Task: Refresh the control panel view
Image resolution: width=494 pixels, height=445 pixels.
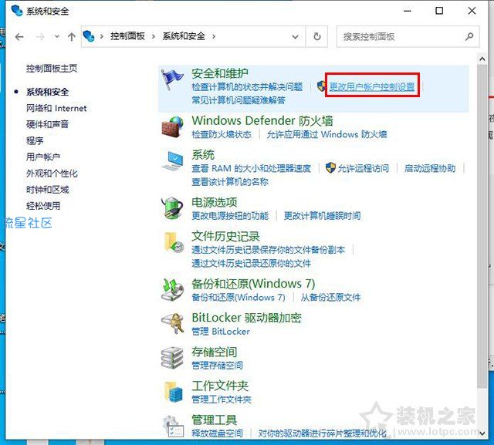Action: 317,36
